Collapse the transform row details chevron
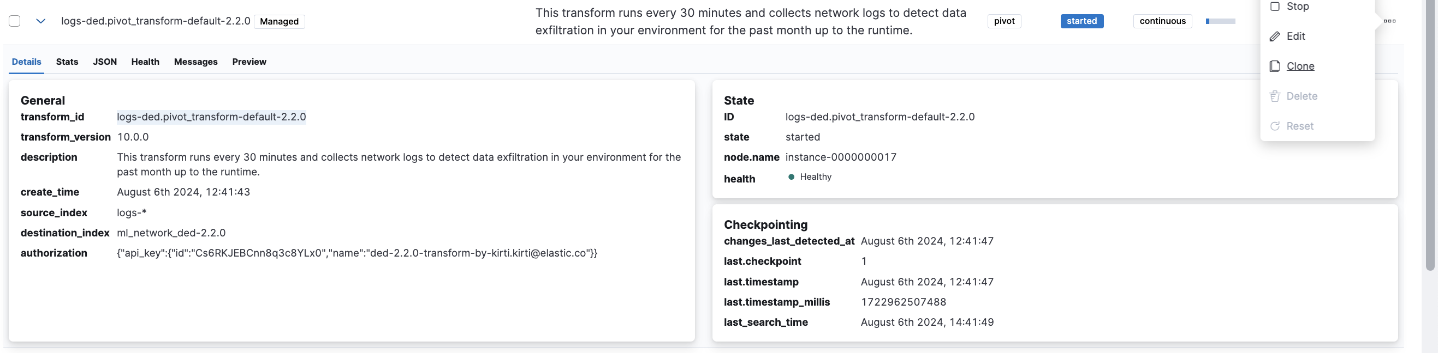The height and width of the screenshot is (353, 1438). (40, 21)
